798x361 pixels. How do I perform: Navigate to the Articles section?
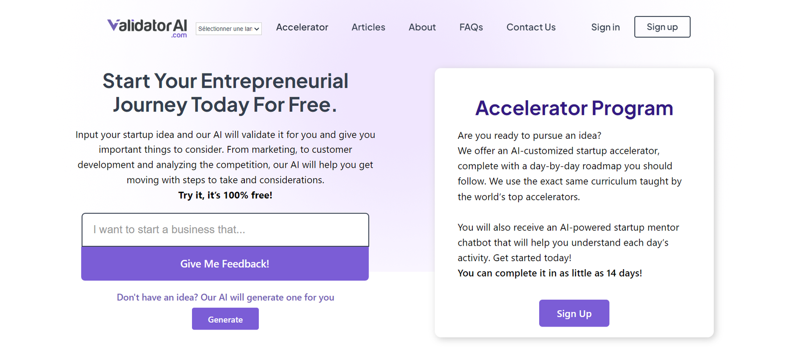[x=368, y=27]
